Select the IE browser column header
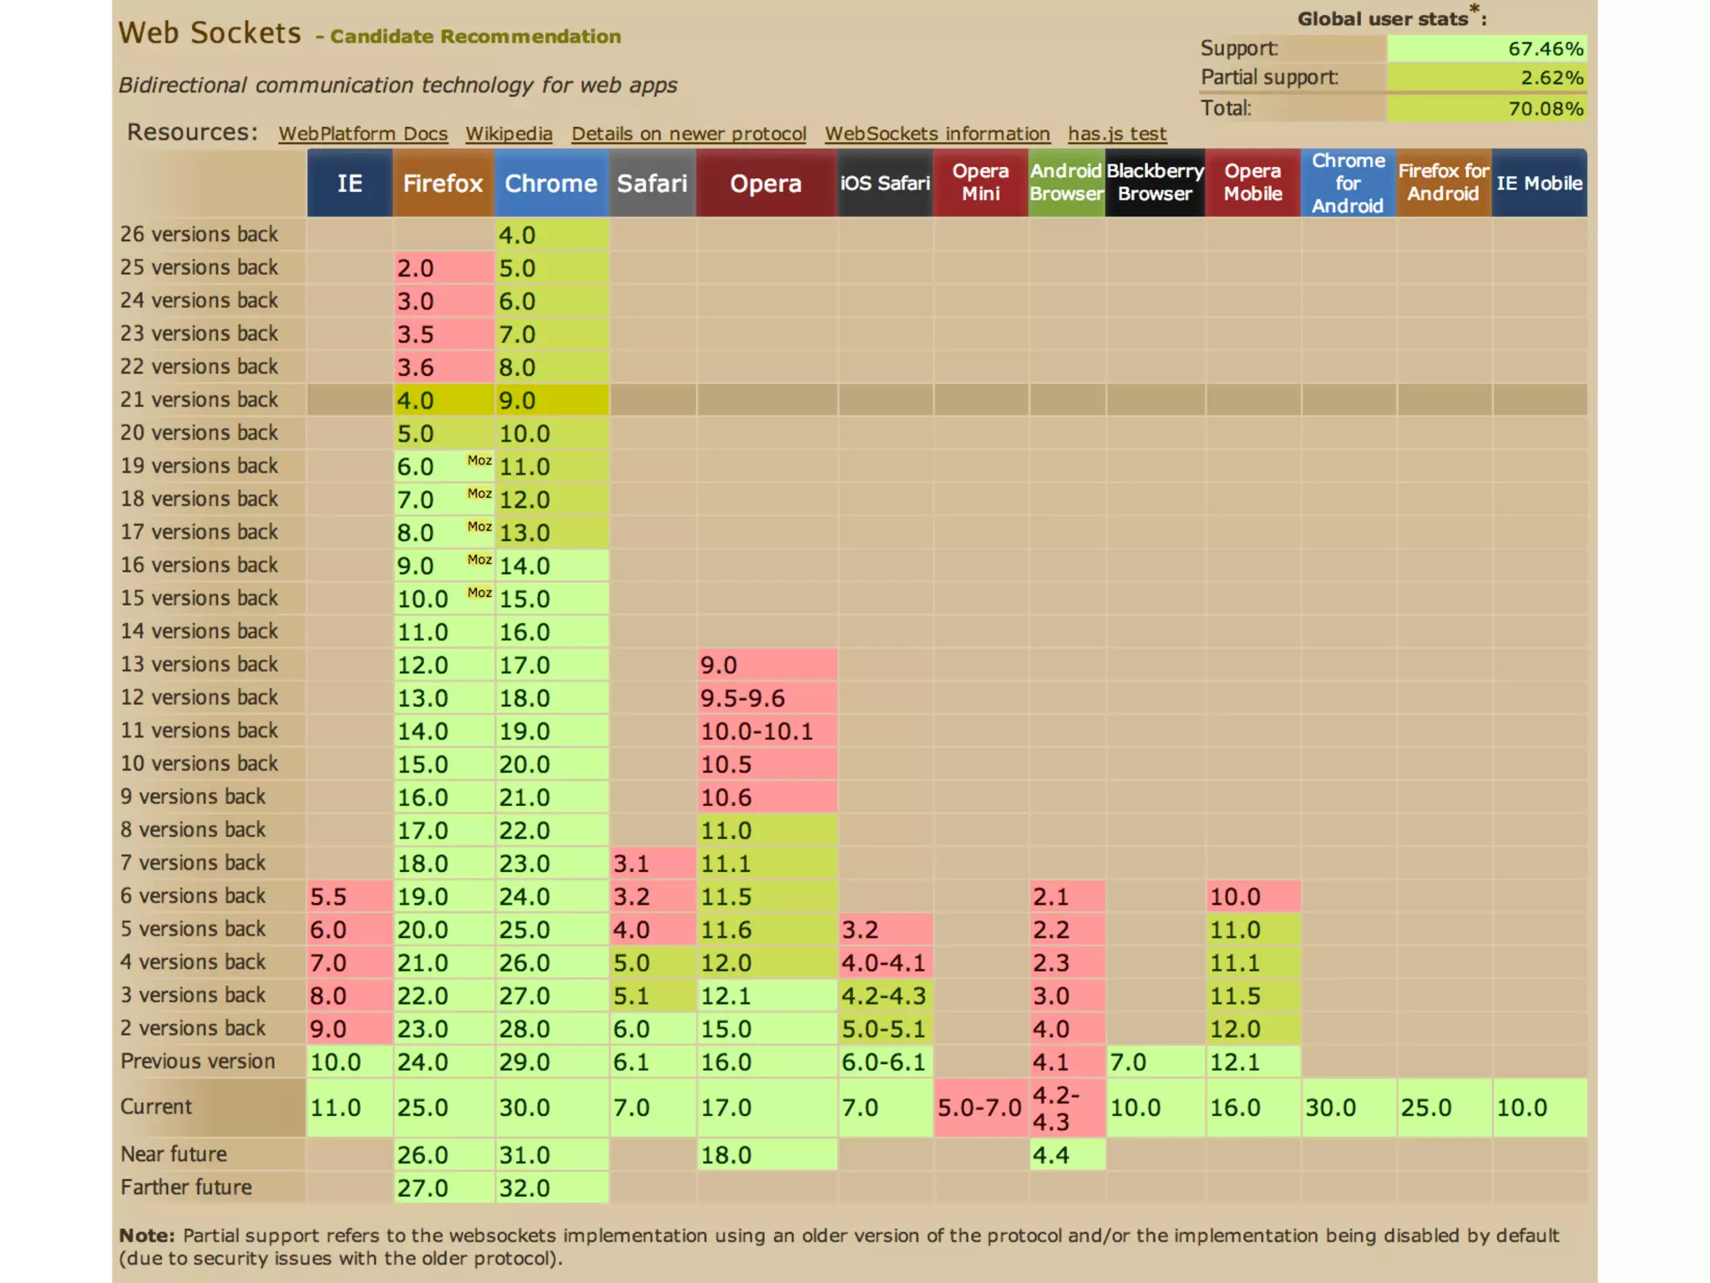 349,183
